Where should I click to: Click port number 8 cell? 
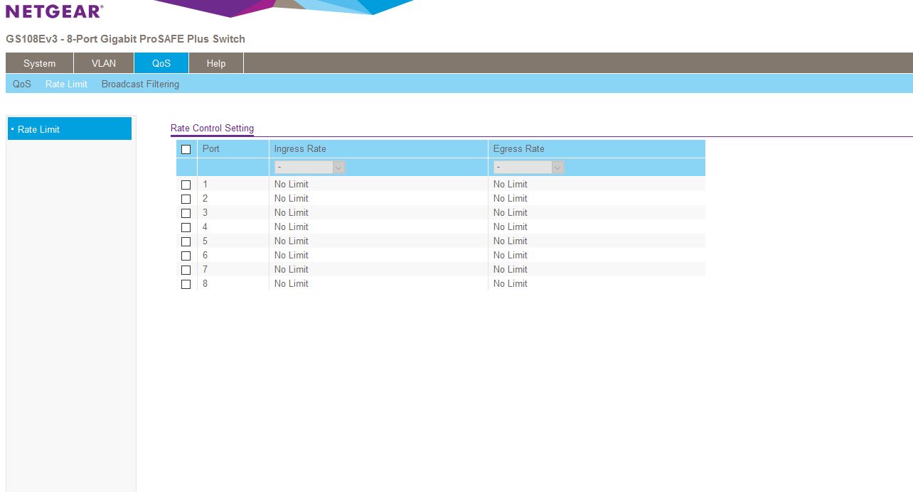233,283
